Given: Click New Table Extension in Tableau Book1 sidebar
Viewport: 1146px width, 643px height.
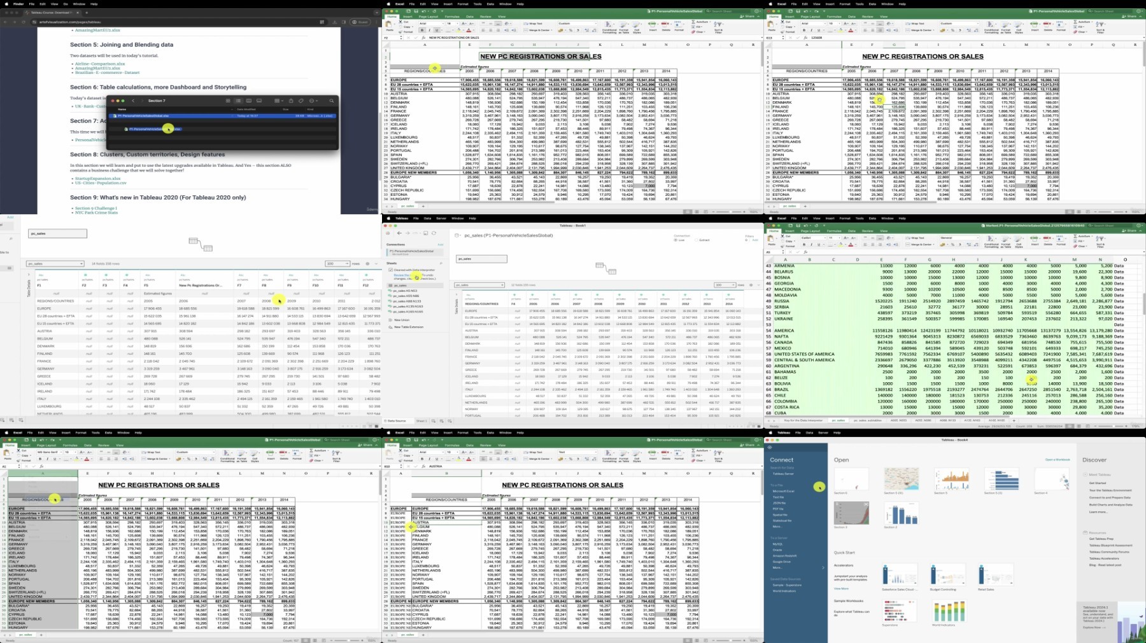Looking at the screenshot, I should [x=409, y=327].
